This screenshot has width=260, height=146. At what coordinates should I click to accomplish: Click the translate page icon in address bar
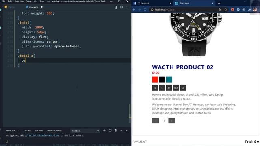click(x=220, y=9)
